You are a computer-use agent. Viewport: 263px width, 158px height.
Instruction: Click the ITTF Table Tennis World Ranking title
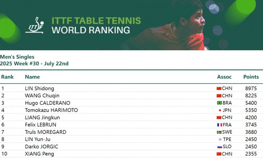click(x=96, y=25)
